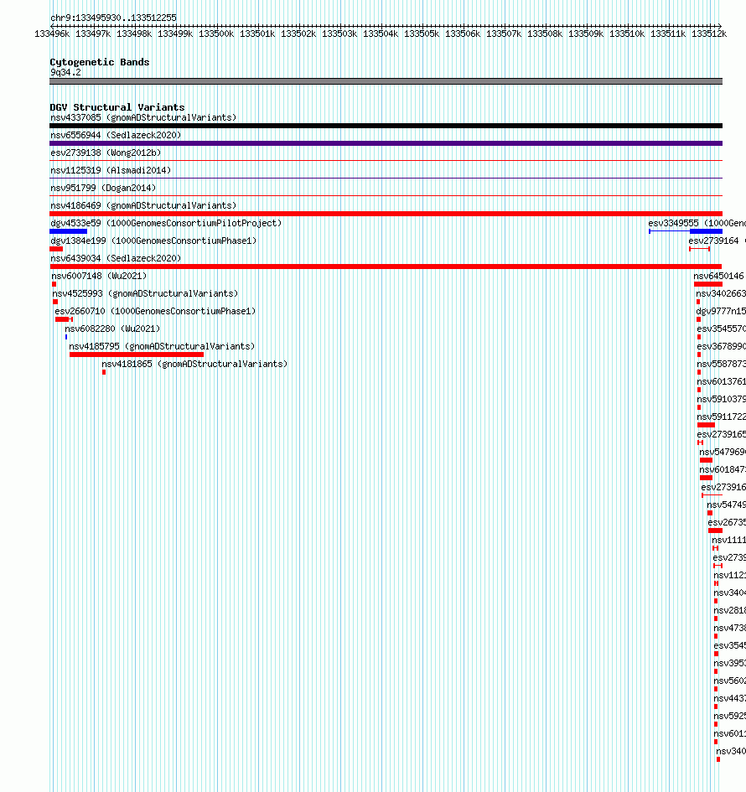
Task: Click the purple nsv6556944 variant bar
Action: 386,143
